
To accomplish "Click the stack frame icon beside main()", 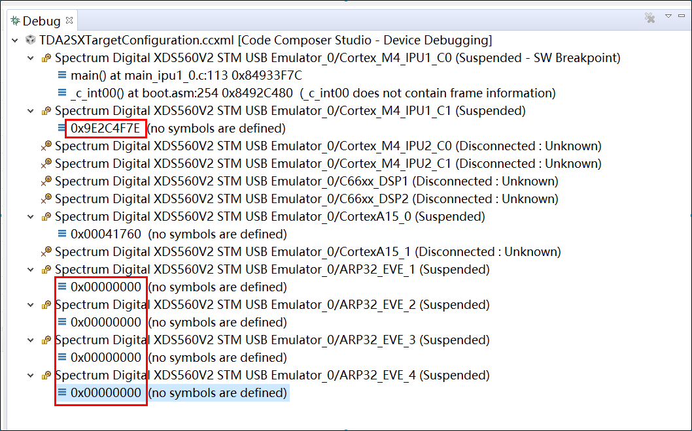I will click(63, 75).
